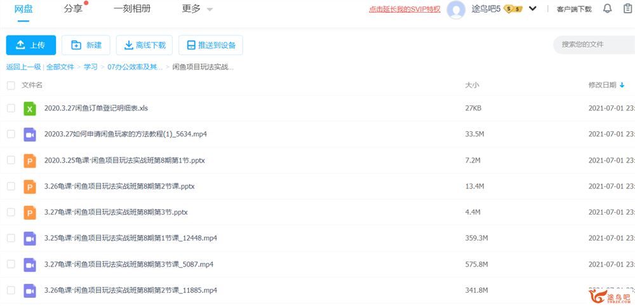Viewport: 635px width, 306px height.
Task: Check the box for 20203.27如何申请闲鱼玩家 mp4
Action: coord(11,134)
